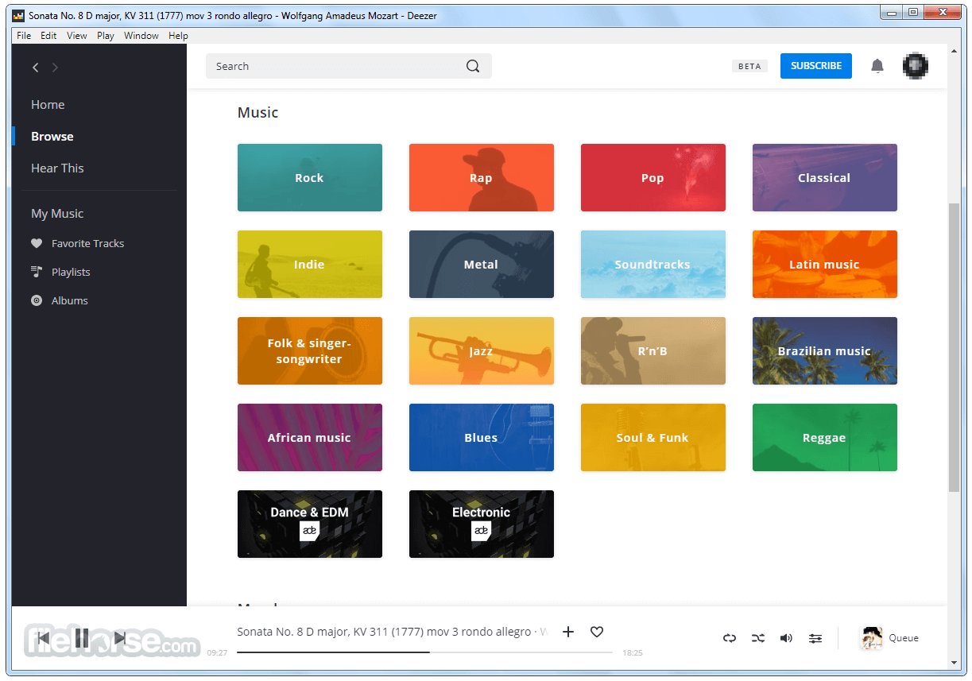Open the R'n'B genre tile
The width and height of the screenshot is (972, 681).
[x=653, y=350]
